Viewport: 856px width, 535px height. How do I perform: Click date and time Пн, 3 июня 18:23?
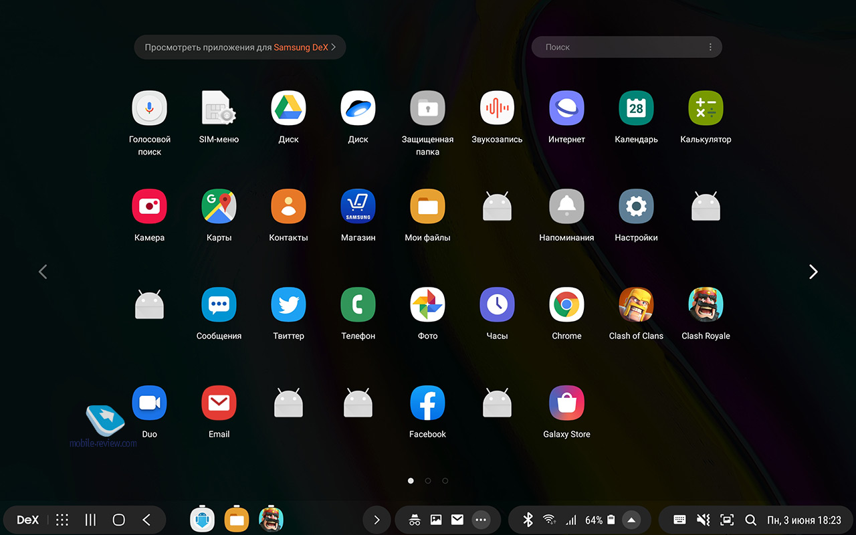[804, 520]
